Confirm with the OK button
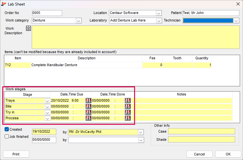Screen dimensions: 243x160 (228, 154)
